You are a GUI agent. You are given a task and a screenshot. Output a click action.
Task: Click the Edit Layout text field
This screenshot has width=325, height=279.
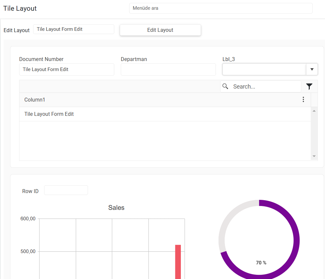pyautogui.click(x=74, y=29)
